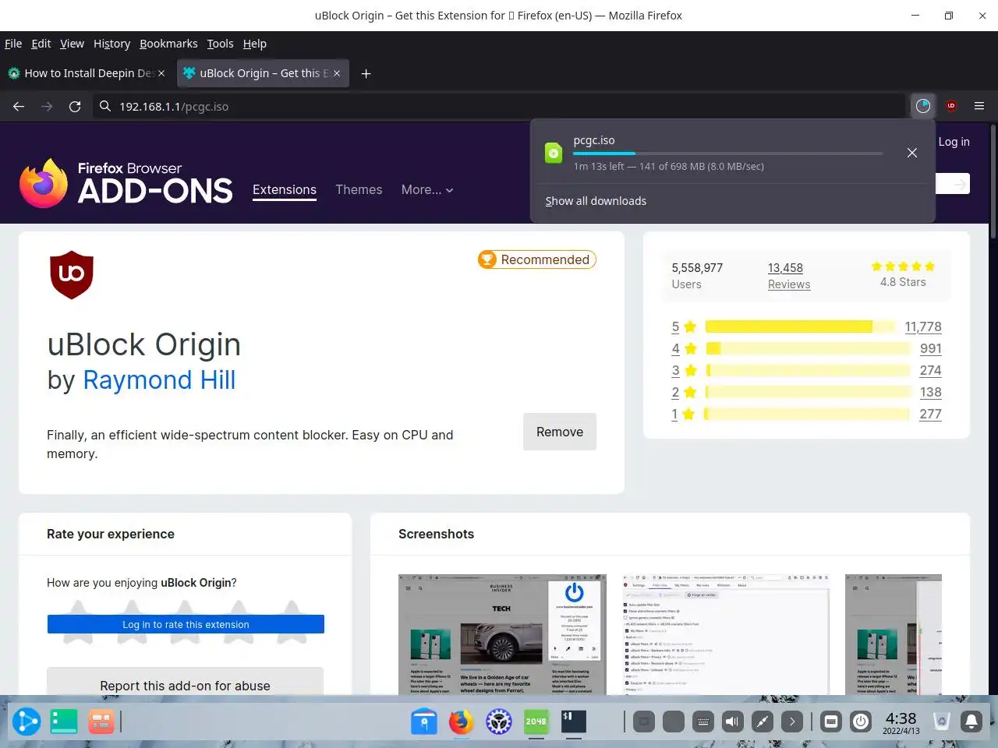
Task: Open the 13,458 Reviews link
Action: [x=788, y=276]
